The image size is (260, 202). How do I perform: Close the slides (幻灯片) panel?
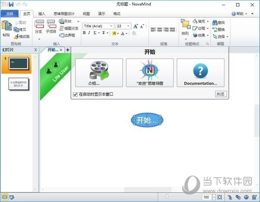[36, 50]
